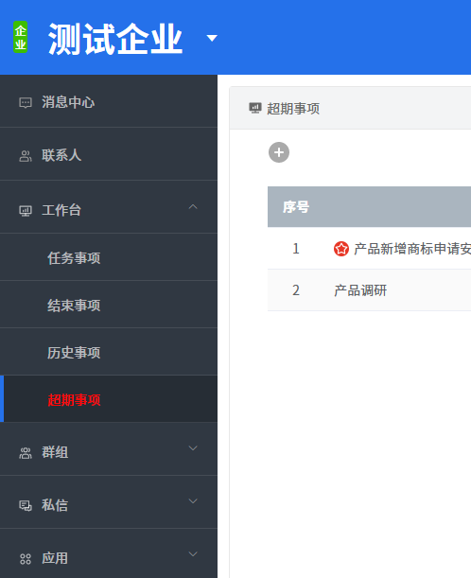
Task: Collapse the 工作台 section chevron
Action: [193, 207]
